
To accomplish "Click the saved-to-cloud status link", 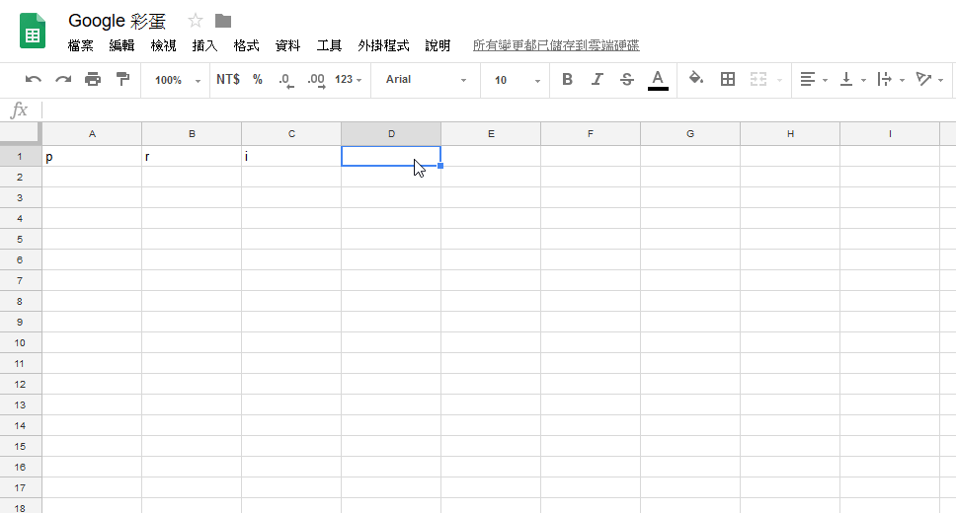I will click(556, 45).
